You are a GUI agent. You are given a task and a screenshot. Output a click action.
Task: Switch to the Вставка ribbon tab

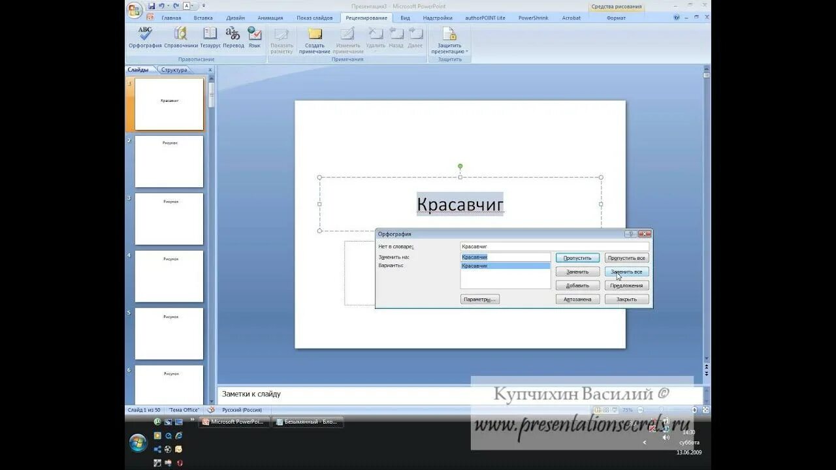tap(203, 18)
